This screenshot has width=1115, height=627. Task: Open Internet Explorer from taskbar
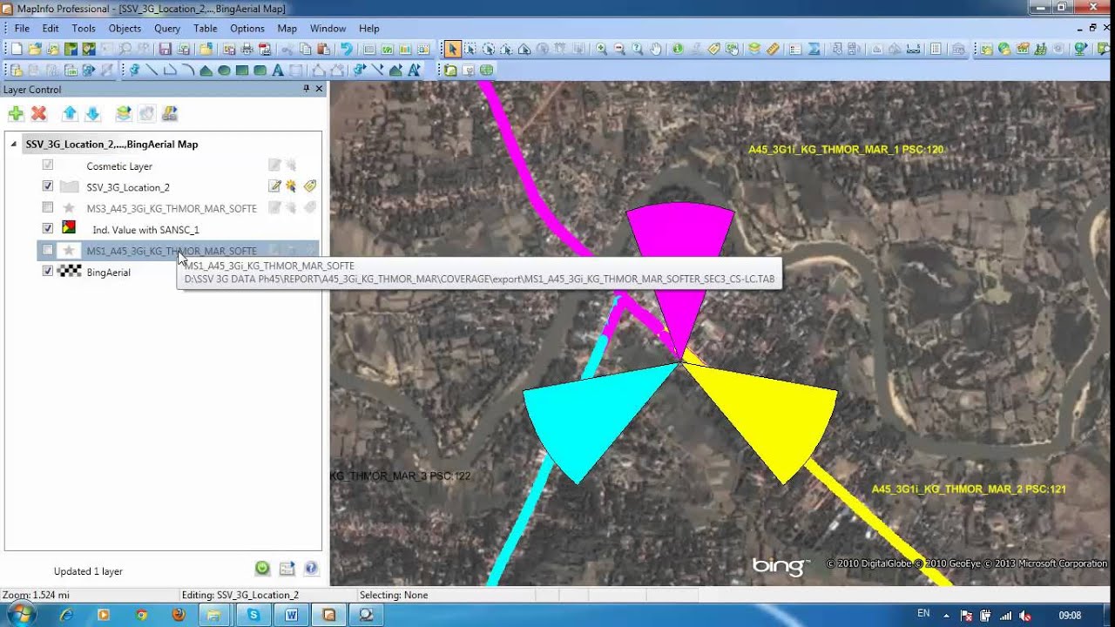[67, 615]
